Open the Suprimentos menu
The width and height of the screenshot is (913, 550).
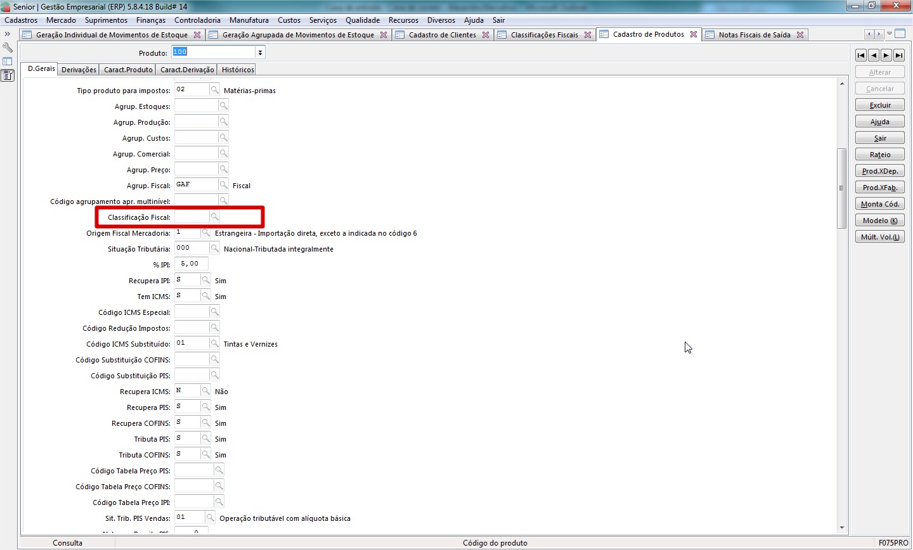(x=106, y=20)
